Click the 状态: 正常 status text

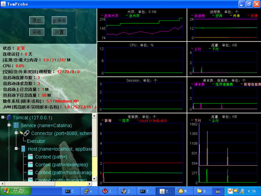(x=14, y=48)
